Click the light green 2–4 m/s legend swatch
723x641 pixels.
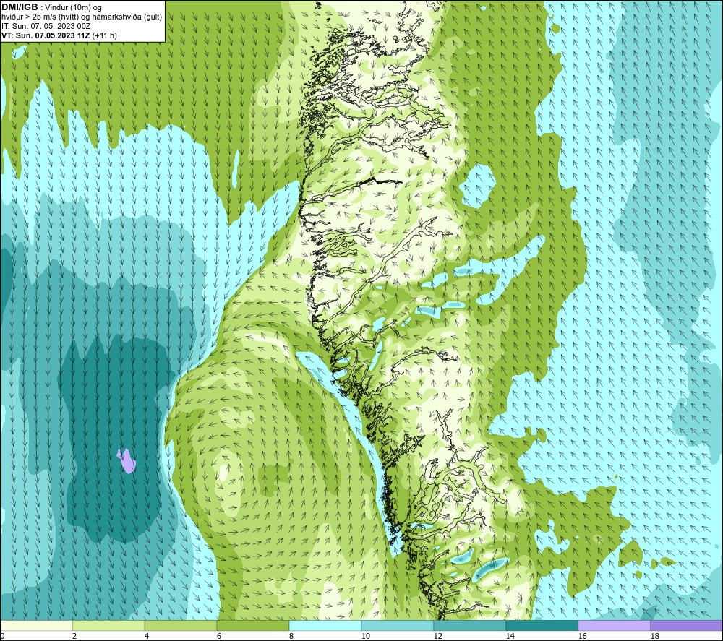pos(108,625)
